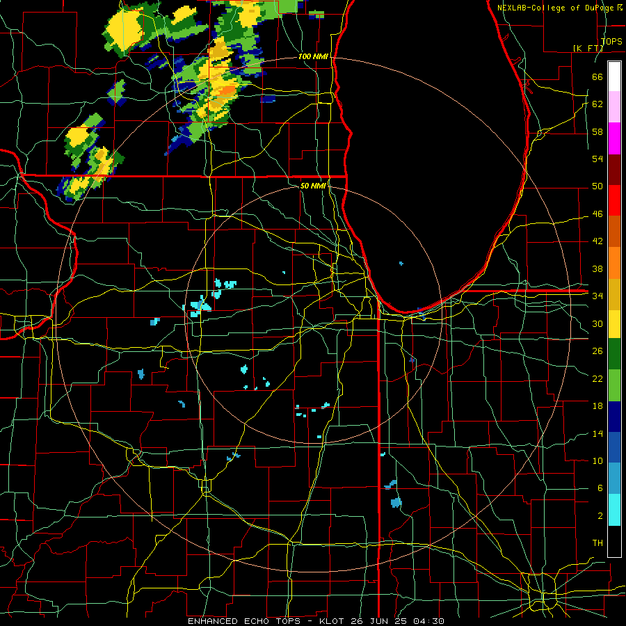Image resolution: width=626 pixels, height=626 pixels.
Task: Select the TH threshold label
Action: coord(597,543)
